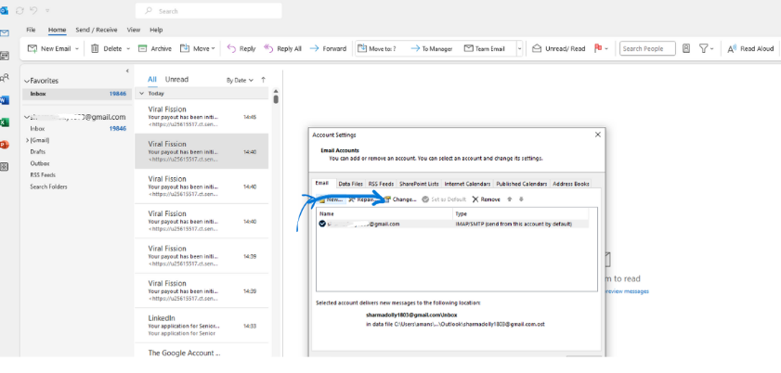Open the Help ribbon tab
Viewport: 781px width, 373px height.
coord(156,30)
